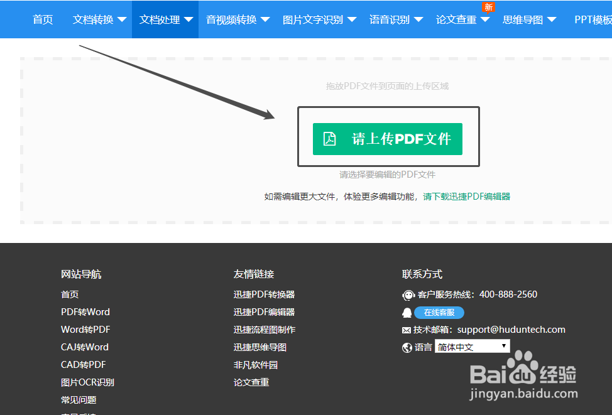Screen dimensions: 612x415
Task: Click the 联系方式 footer heading
Action: coord(422,274)
